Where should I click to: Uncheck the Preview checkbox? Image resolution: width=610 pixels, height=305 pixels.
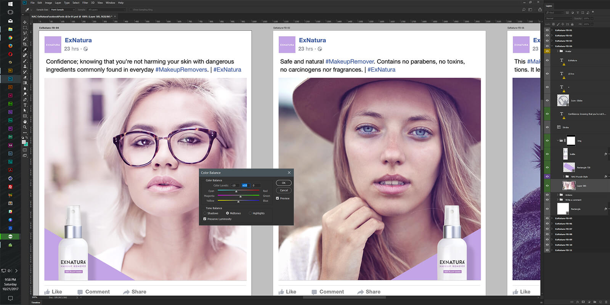click(x=278, y=198)
